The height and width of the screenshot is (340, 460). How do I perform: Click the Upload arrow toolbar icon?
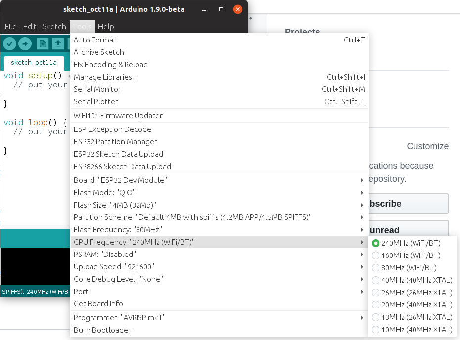click(x=25, y=44)
